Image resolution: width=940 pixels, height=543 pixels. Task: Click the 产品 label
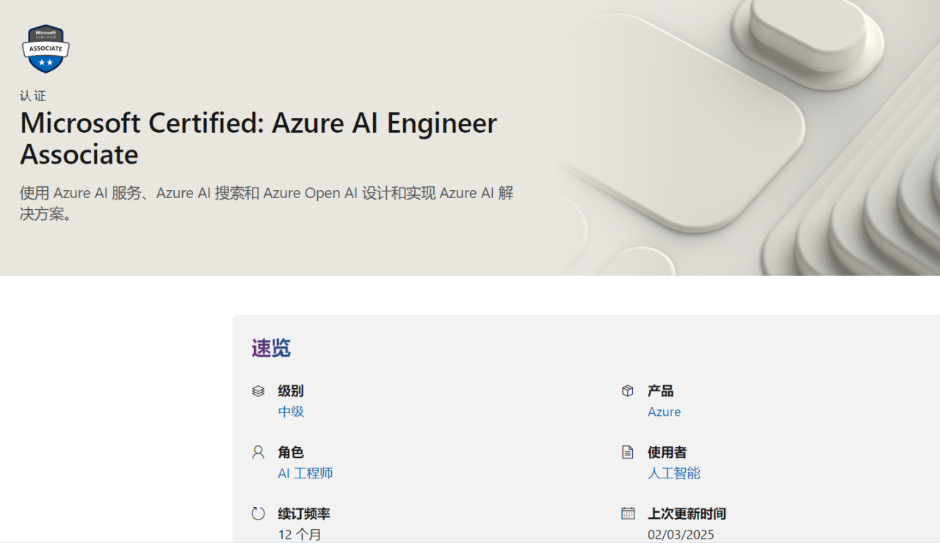660,391
